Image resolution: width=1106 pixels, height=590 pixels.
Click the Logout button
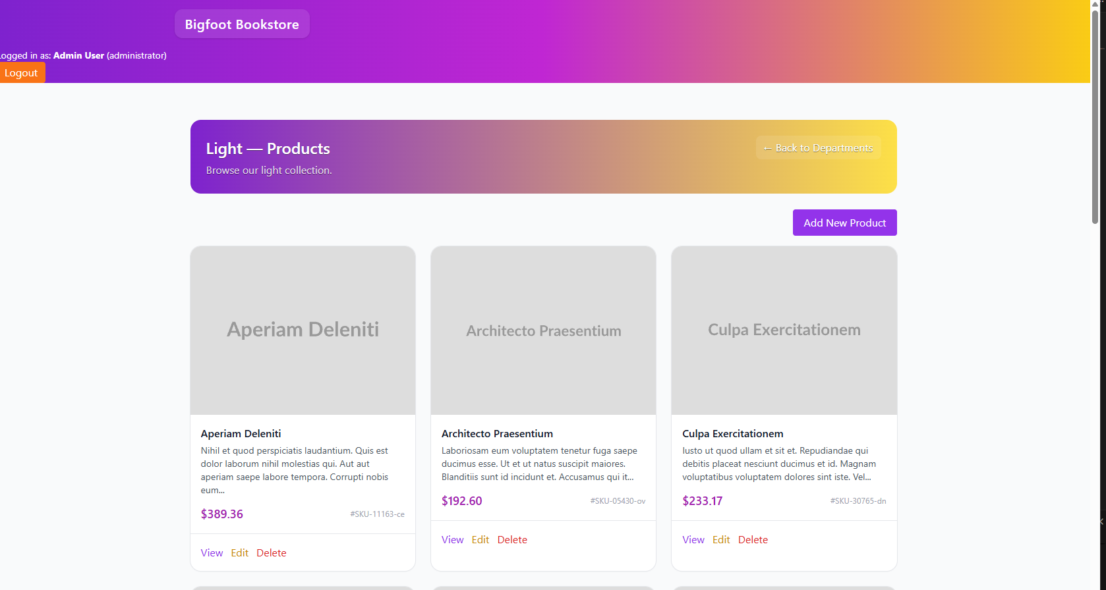pos(21,73)
